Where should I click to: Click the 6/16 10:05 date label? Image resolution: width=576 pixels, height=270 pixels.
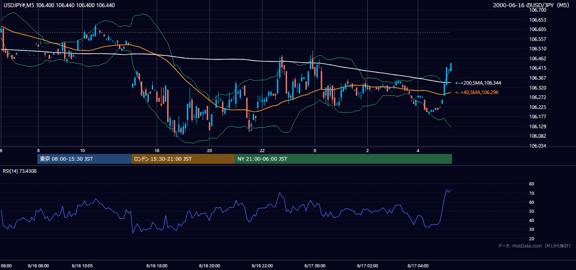pyautogui.click(x=82, y=265)
